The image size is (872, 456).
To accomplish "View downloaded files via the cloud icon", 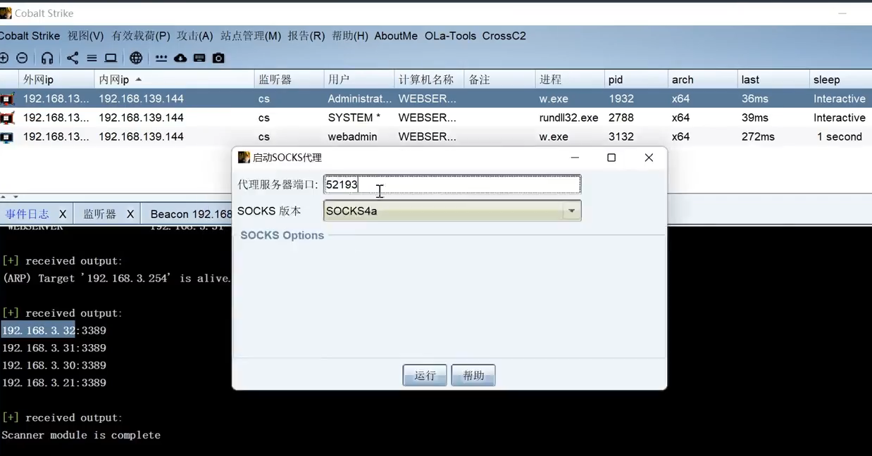I will click(180, 58).
